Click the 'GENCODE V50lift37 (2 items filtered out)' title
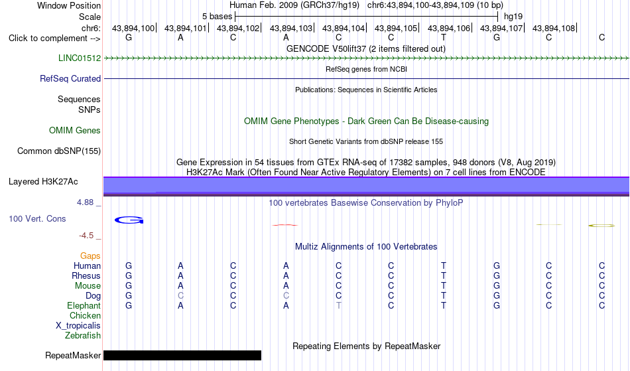The height and width of the screenshot is (371, 630). pos(366,49)
